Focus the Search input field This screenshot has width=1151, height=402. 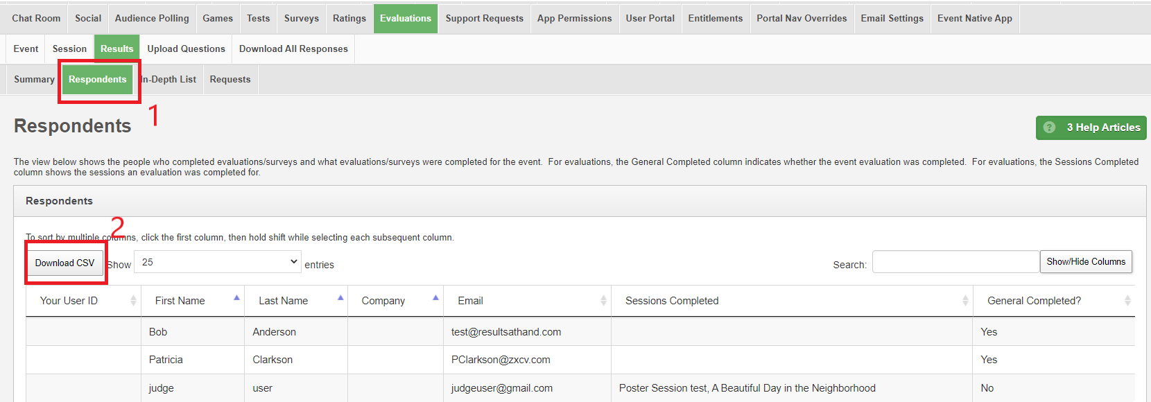[955, 262]
